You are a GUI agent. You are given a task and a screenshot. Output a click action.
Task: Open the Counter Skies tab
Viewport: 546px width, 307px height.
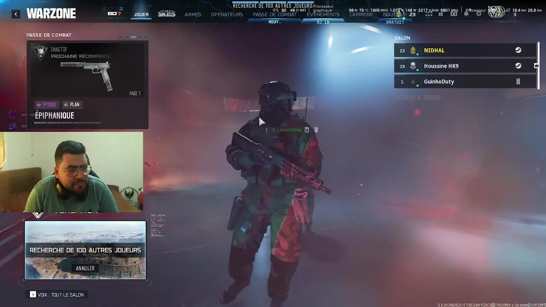click(x=167, y=14)
